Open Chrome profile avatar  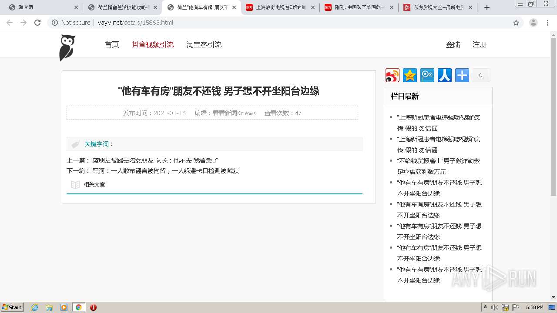pos(534,23)
